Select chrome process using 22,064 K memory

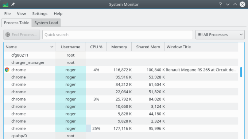tap(121, 92)
